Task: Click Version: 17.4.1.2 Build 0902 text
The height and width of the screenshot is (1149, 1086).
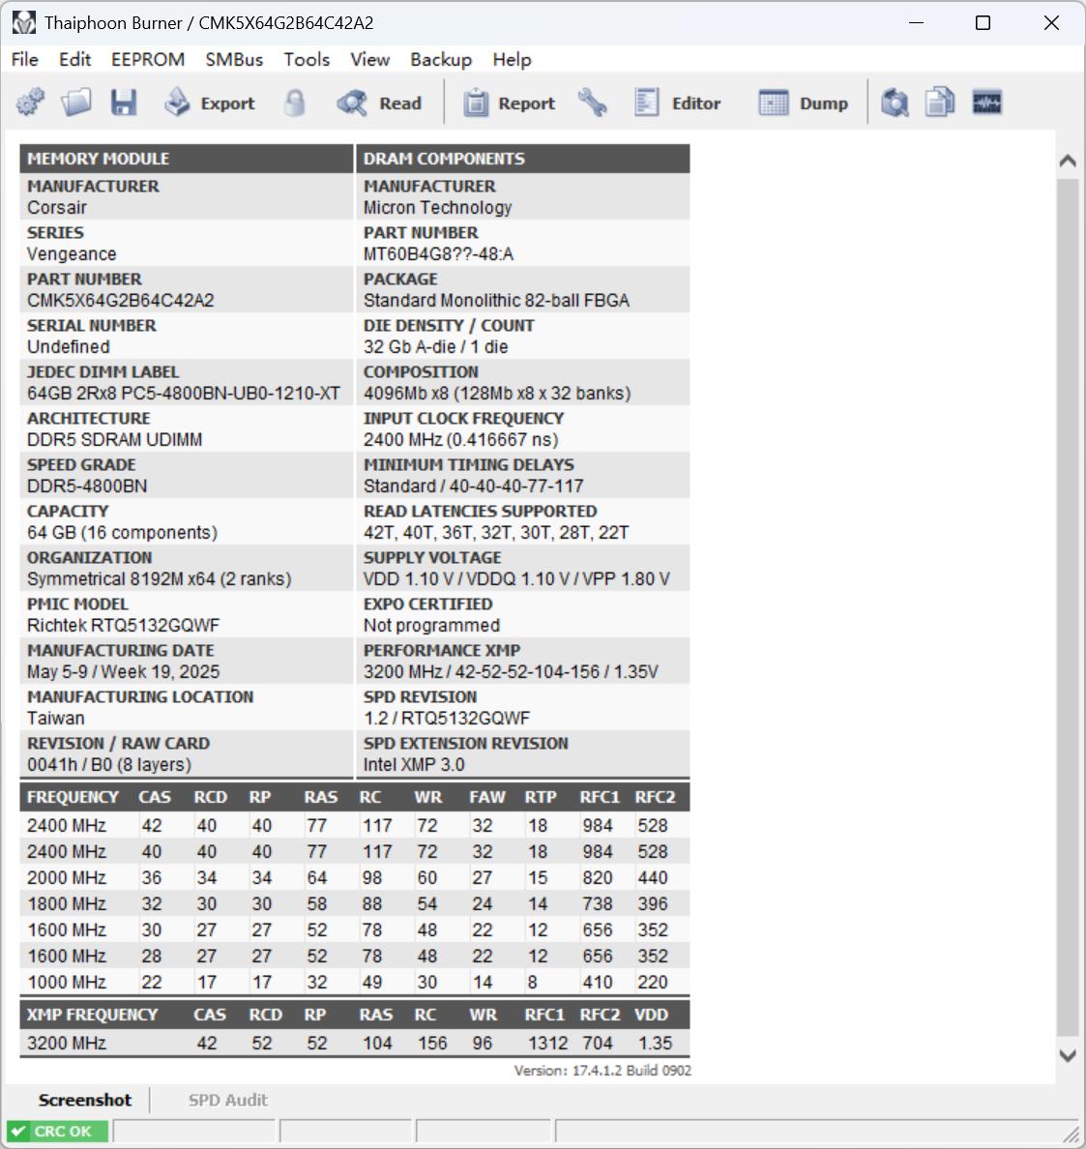Action: point(602,1071)
